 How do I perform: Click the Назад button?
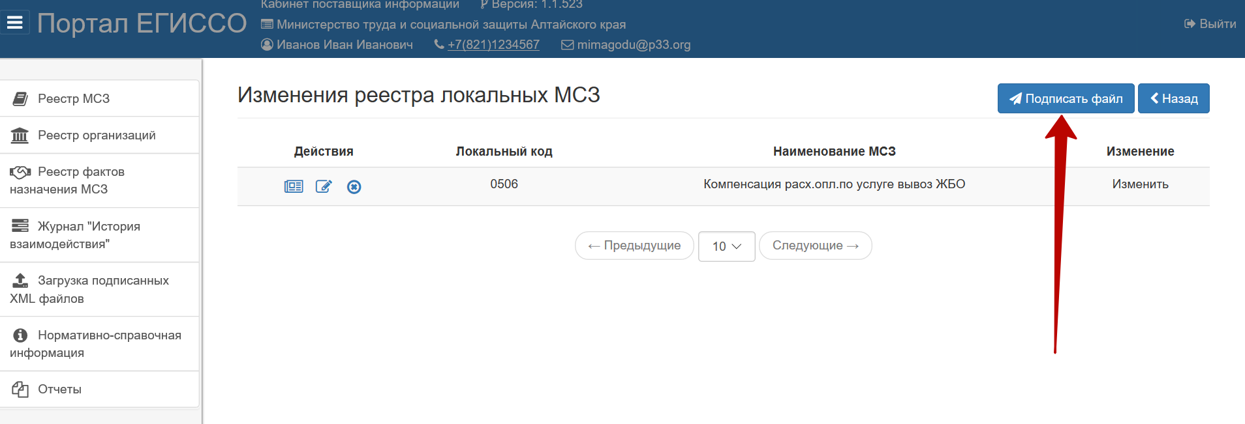pos(1173,98)
